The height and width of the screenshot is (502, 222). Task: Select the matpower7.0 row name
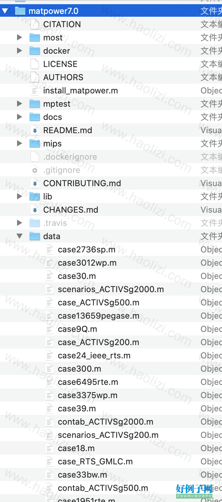[53, 11]
